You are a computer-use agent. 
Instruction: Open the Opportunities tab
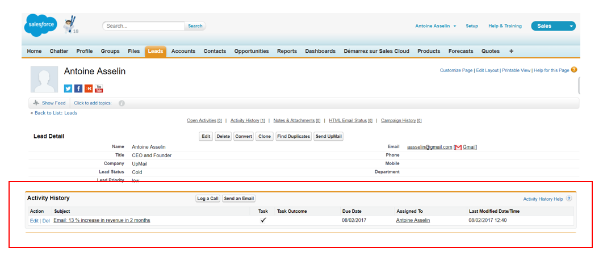252,51
